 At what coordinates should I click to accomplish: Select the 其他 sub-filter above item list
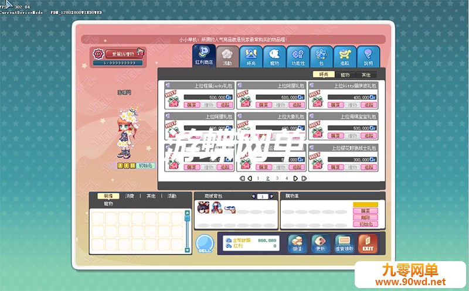tap(366, 75)
